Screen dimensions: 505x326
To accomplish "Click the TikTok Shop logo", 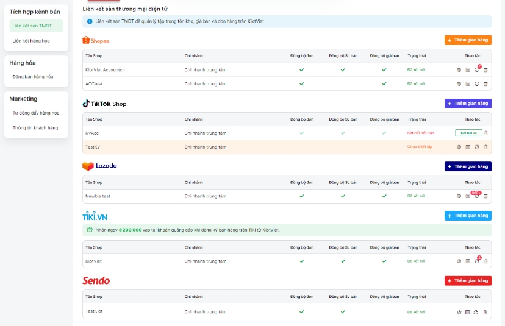I will (104, 104).
